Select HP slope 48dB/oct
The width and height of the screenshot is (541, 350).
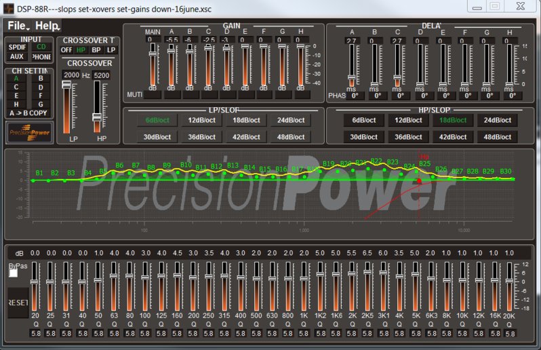tap(497, 137)
